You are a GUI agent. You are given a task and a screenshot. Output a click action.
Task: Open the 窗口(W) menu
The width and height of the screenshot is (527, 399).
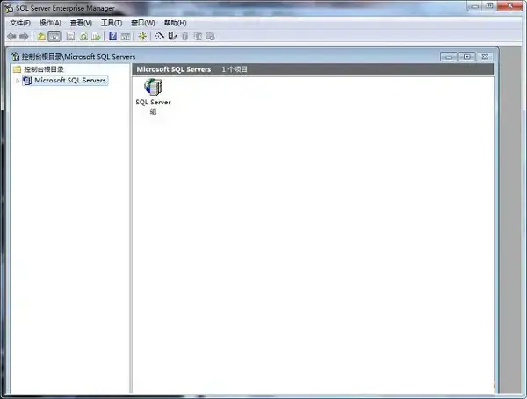point(143,23)
